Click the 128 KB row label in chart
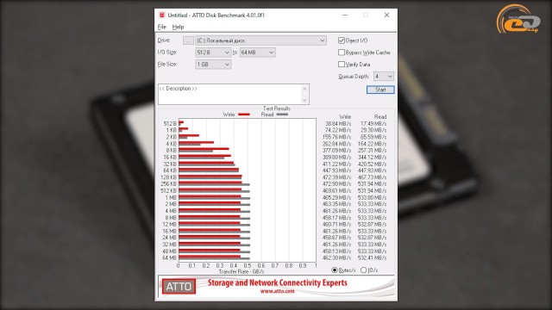This screenshot has height=310, width=552. pos(168,177)
